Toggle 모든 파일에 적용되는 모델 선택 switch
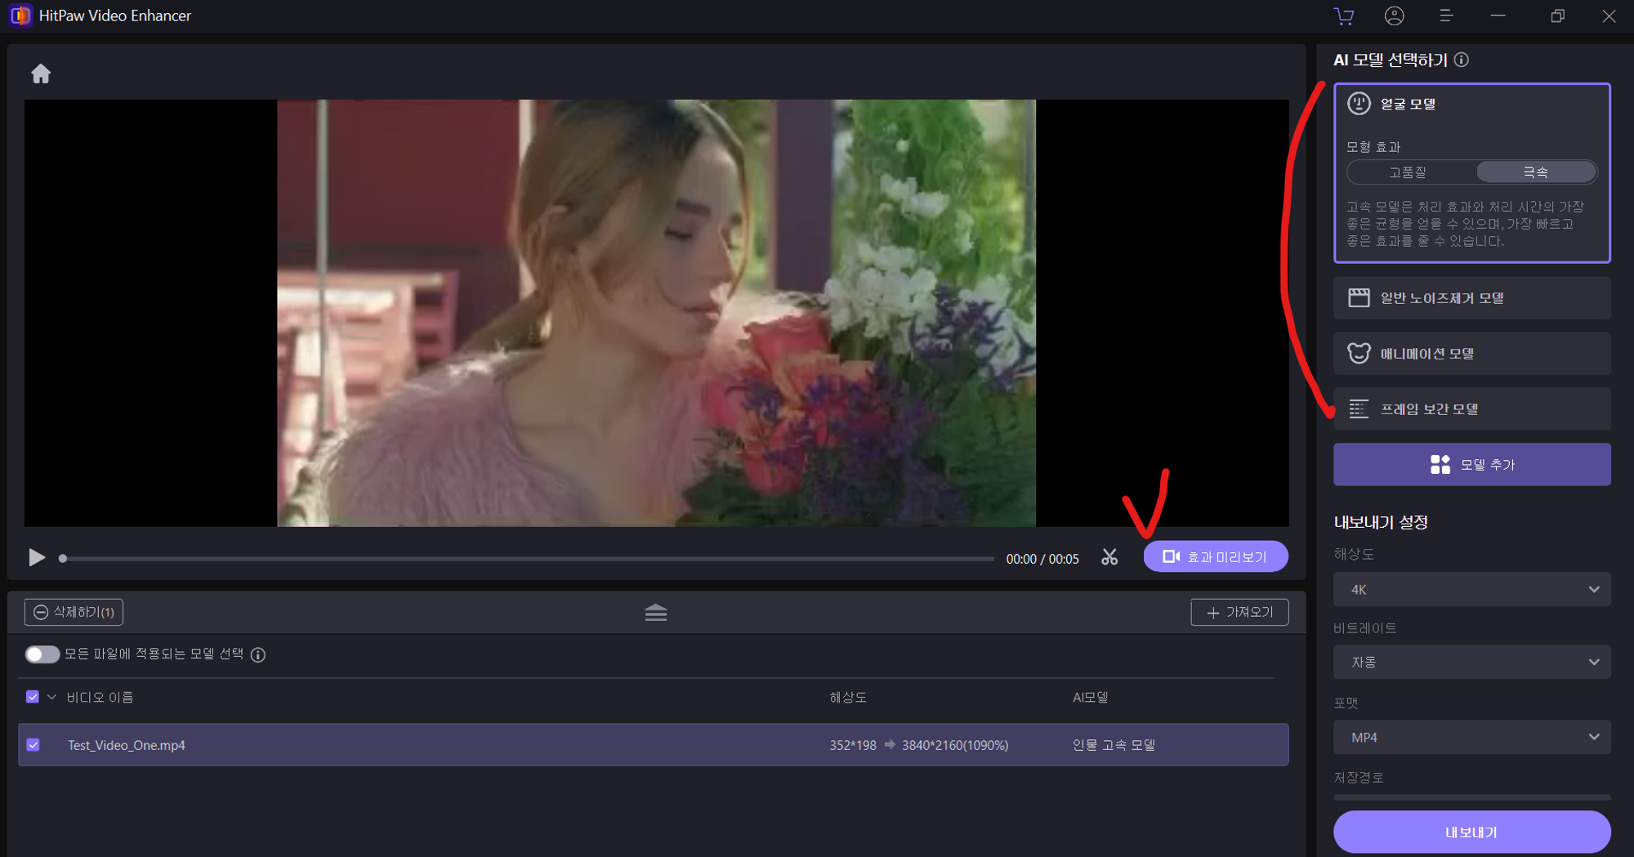This screenshot has height=857, width=1634. (42, 654)
